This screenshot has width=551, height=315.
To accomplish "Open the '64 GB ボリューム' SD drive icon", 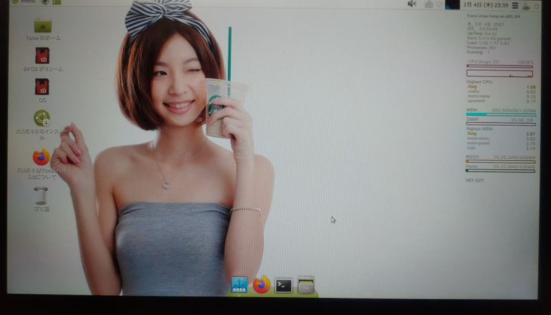I will click(x=43, y=60).
